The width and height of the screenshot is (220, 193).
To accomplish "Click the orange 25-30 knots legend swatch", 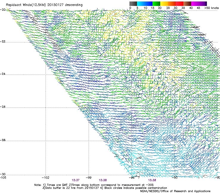I will click(x=172, y=4).
